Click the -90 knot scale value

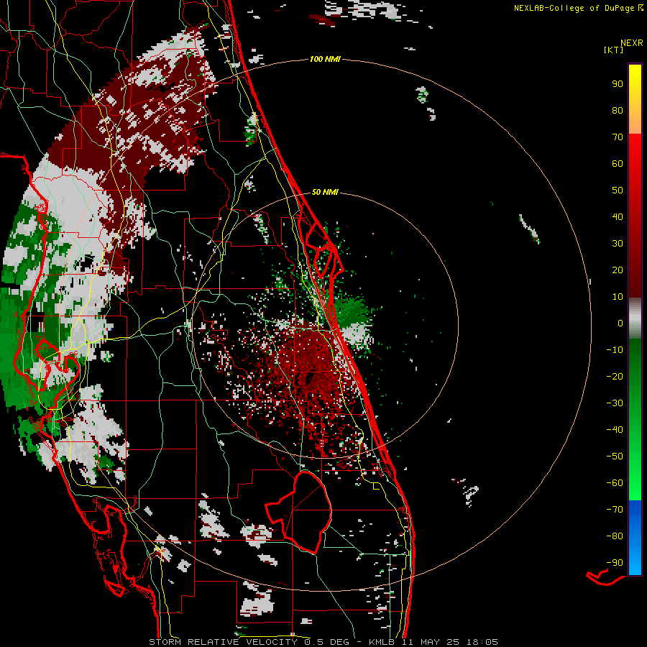pos(615,563)
